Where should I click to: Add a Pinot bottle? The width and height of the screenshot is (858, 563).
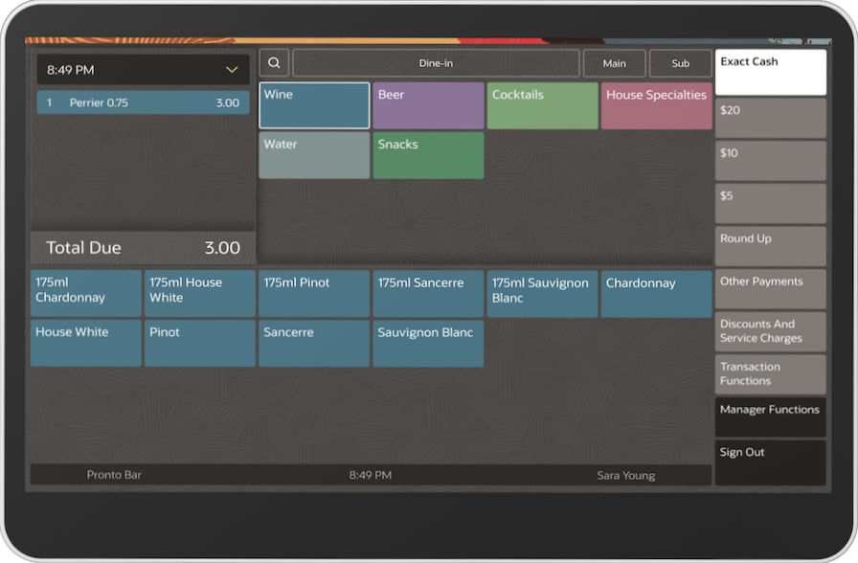click(200, 343)
